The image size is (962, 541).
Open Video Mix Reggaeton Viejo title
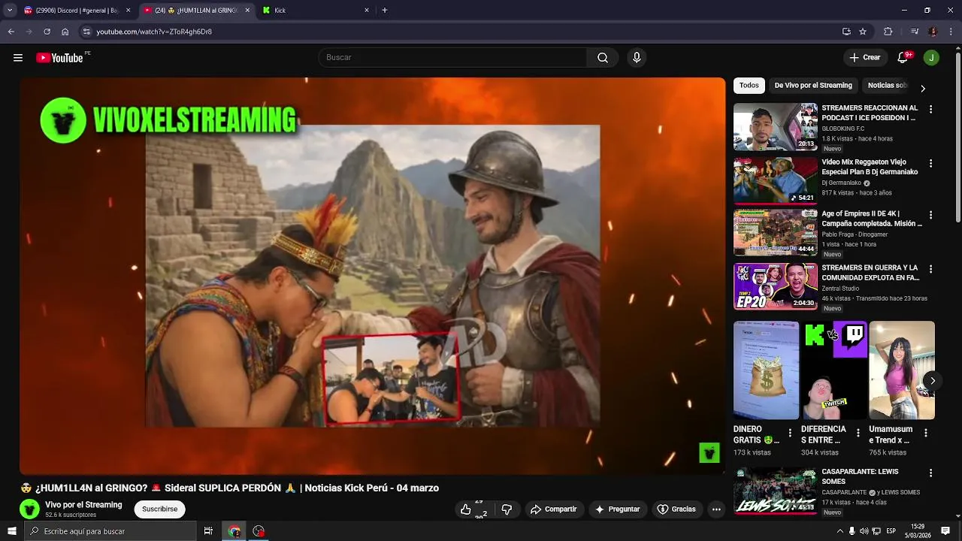point(870,167)
